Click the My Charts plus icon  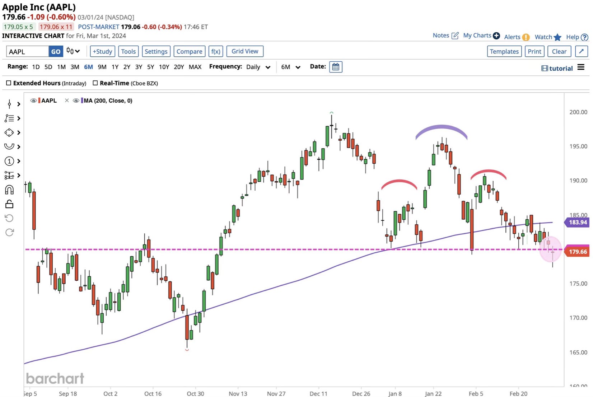(x=496, y=36)
